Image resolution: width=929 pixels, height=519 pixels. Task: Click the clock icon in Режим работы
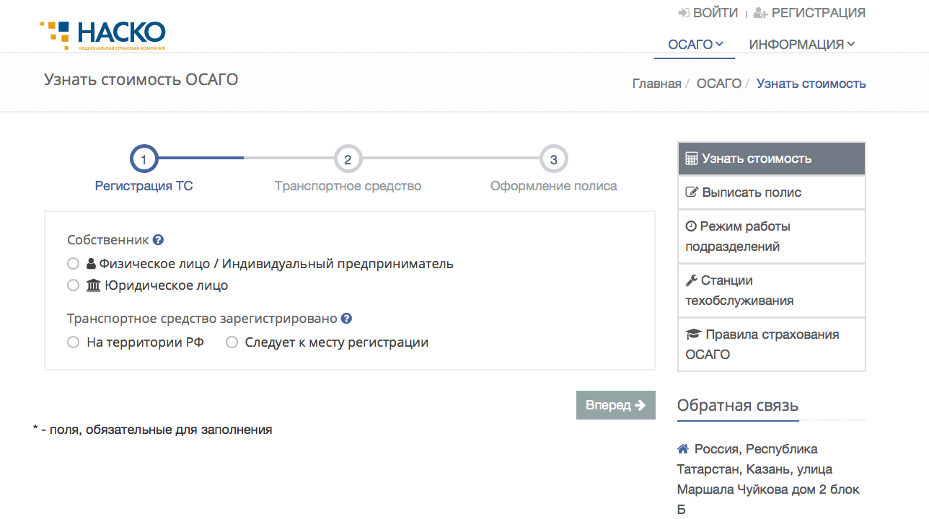691,226
